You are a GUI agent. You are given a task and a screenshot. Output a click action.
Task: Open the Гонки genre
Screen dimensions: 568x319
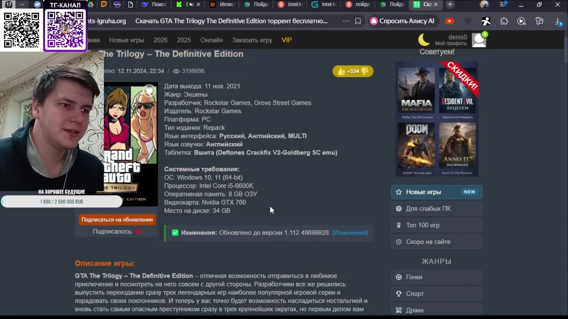[x=437, y=277]
